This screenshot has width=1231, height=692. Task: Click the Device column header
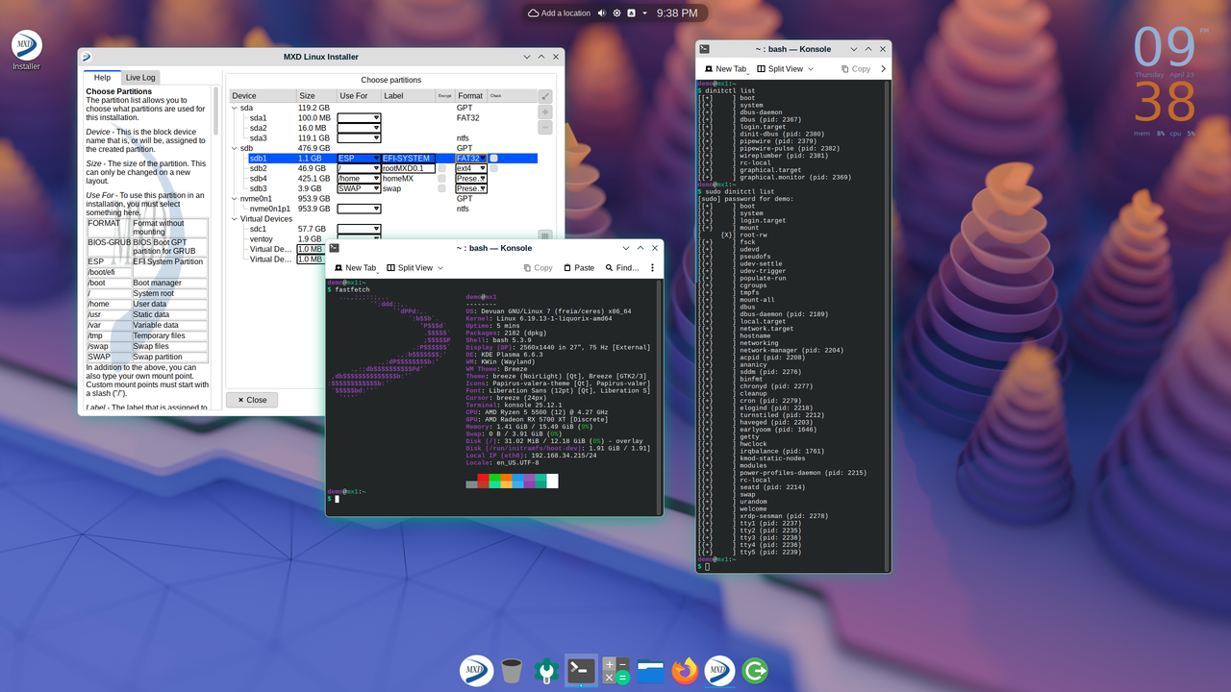(x=263, y=96)
